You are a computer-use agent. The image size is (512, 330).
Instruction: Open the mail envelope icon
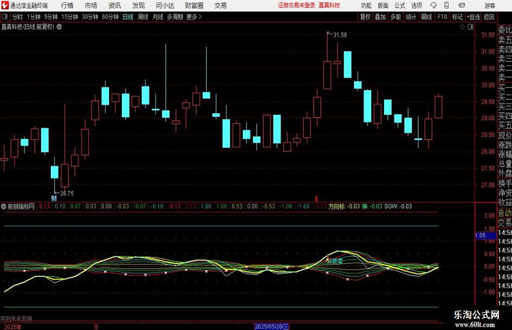tap(462, 5)
